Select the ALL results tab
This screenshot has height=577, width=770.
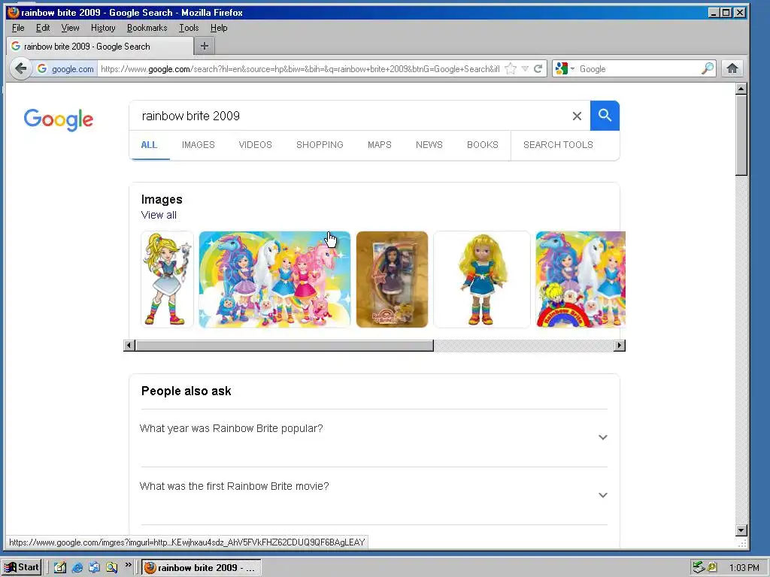point(150,145)
